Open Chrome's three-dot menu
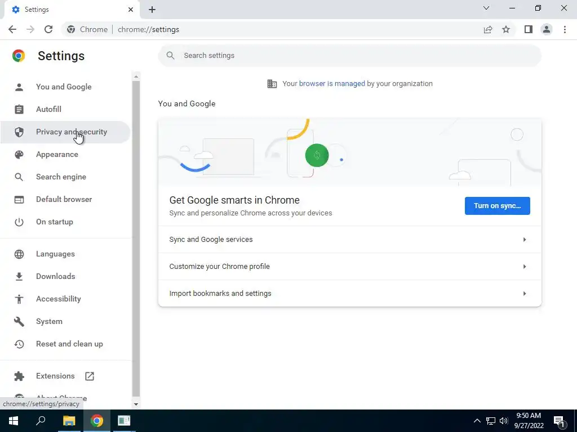577x432 pixels. pyautogui.click(x=565, y=29)
